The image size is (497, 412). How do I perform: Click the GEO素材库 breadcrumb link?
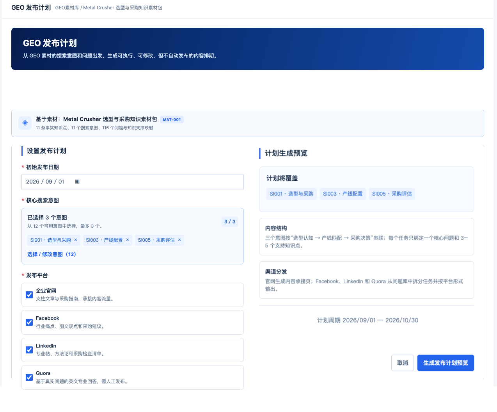click(x=67, y=8)
